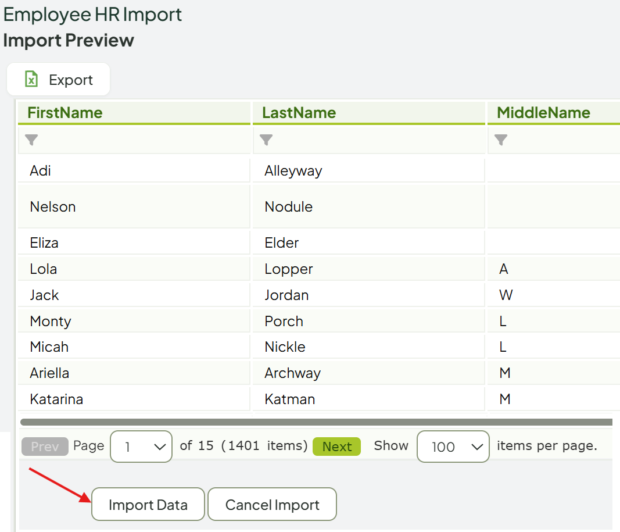Select the cell 'Jordan'

pos(368,295)
